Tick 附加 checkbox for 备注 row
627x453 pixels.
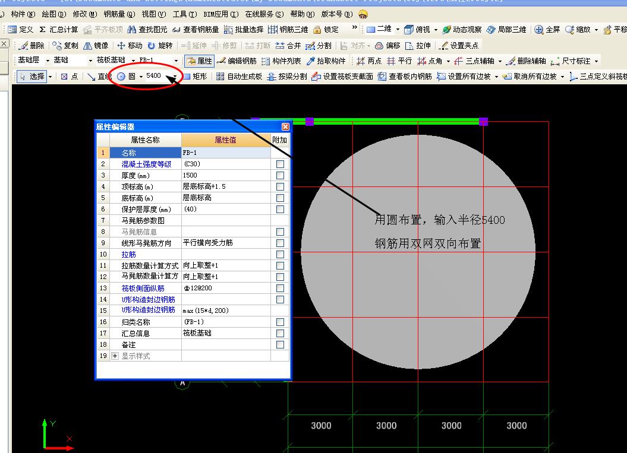click(280, 344)
